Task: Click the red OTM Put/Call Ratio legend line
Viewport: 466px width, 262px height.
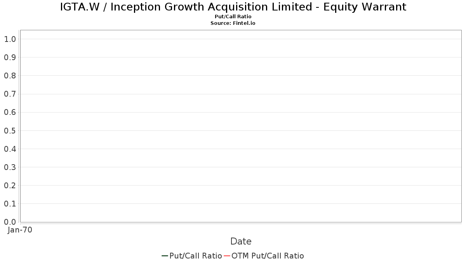Action: point(227,256)
